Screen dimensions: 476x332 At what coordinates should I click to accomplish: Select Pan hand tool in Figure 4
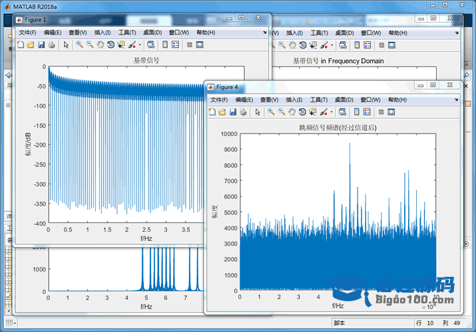[x=292, y=112]
